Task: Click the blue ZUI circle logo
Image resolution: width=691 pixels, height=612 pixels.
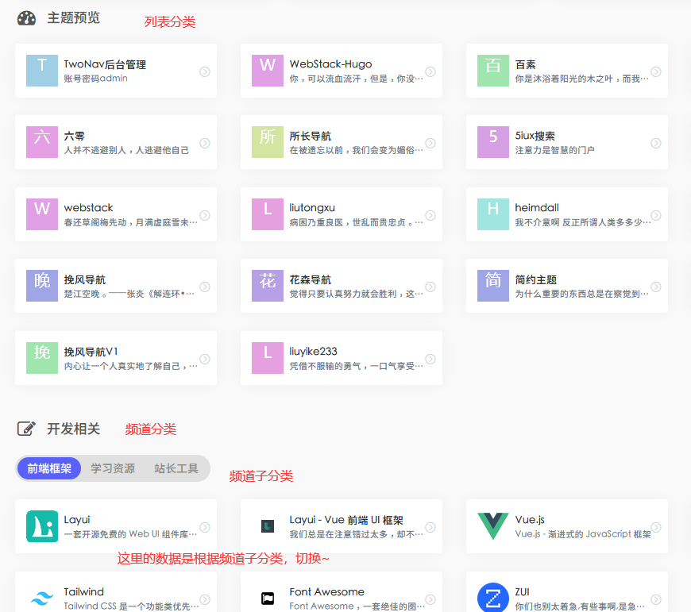Action: (493, 598)
